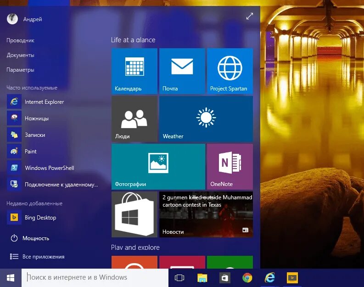Launch the Project Spartan browser tile
Viewport: 364px width, 287px height.
[230, 71]
